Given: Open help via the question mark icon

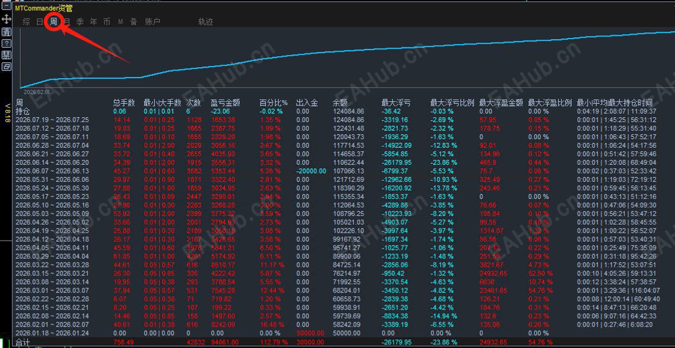Looking at the screenshot, I should pyautogui.click(x=7, y=43).
